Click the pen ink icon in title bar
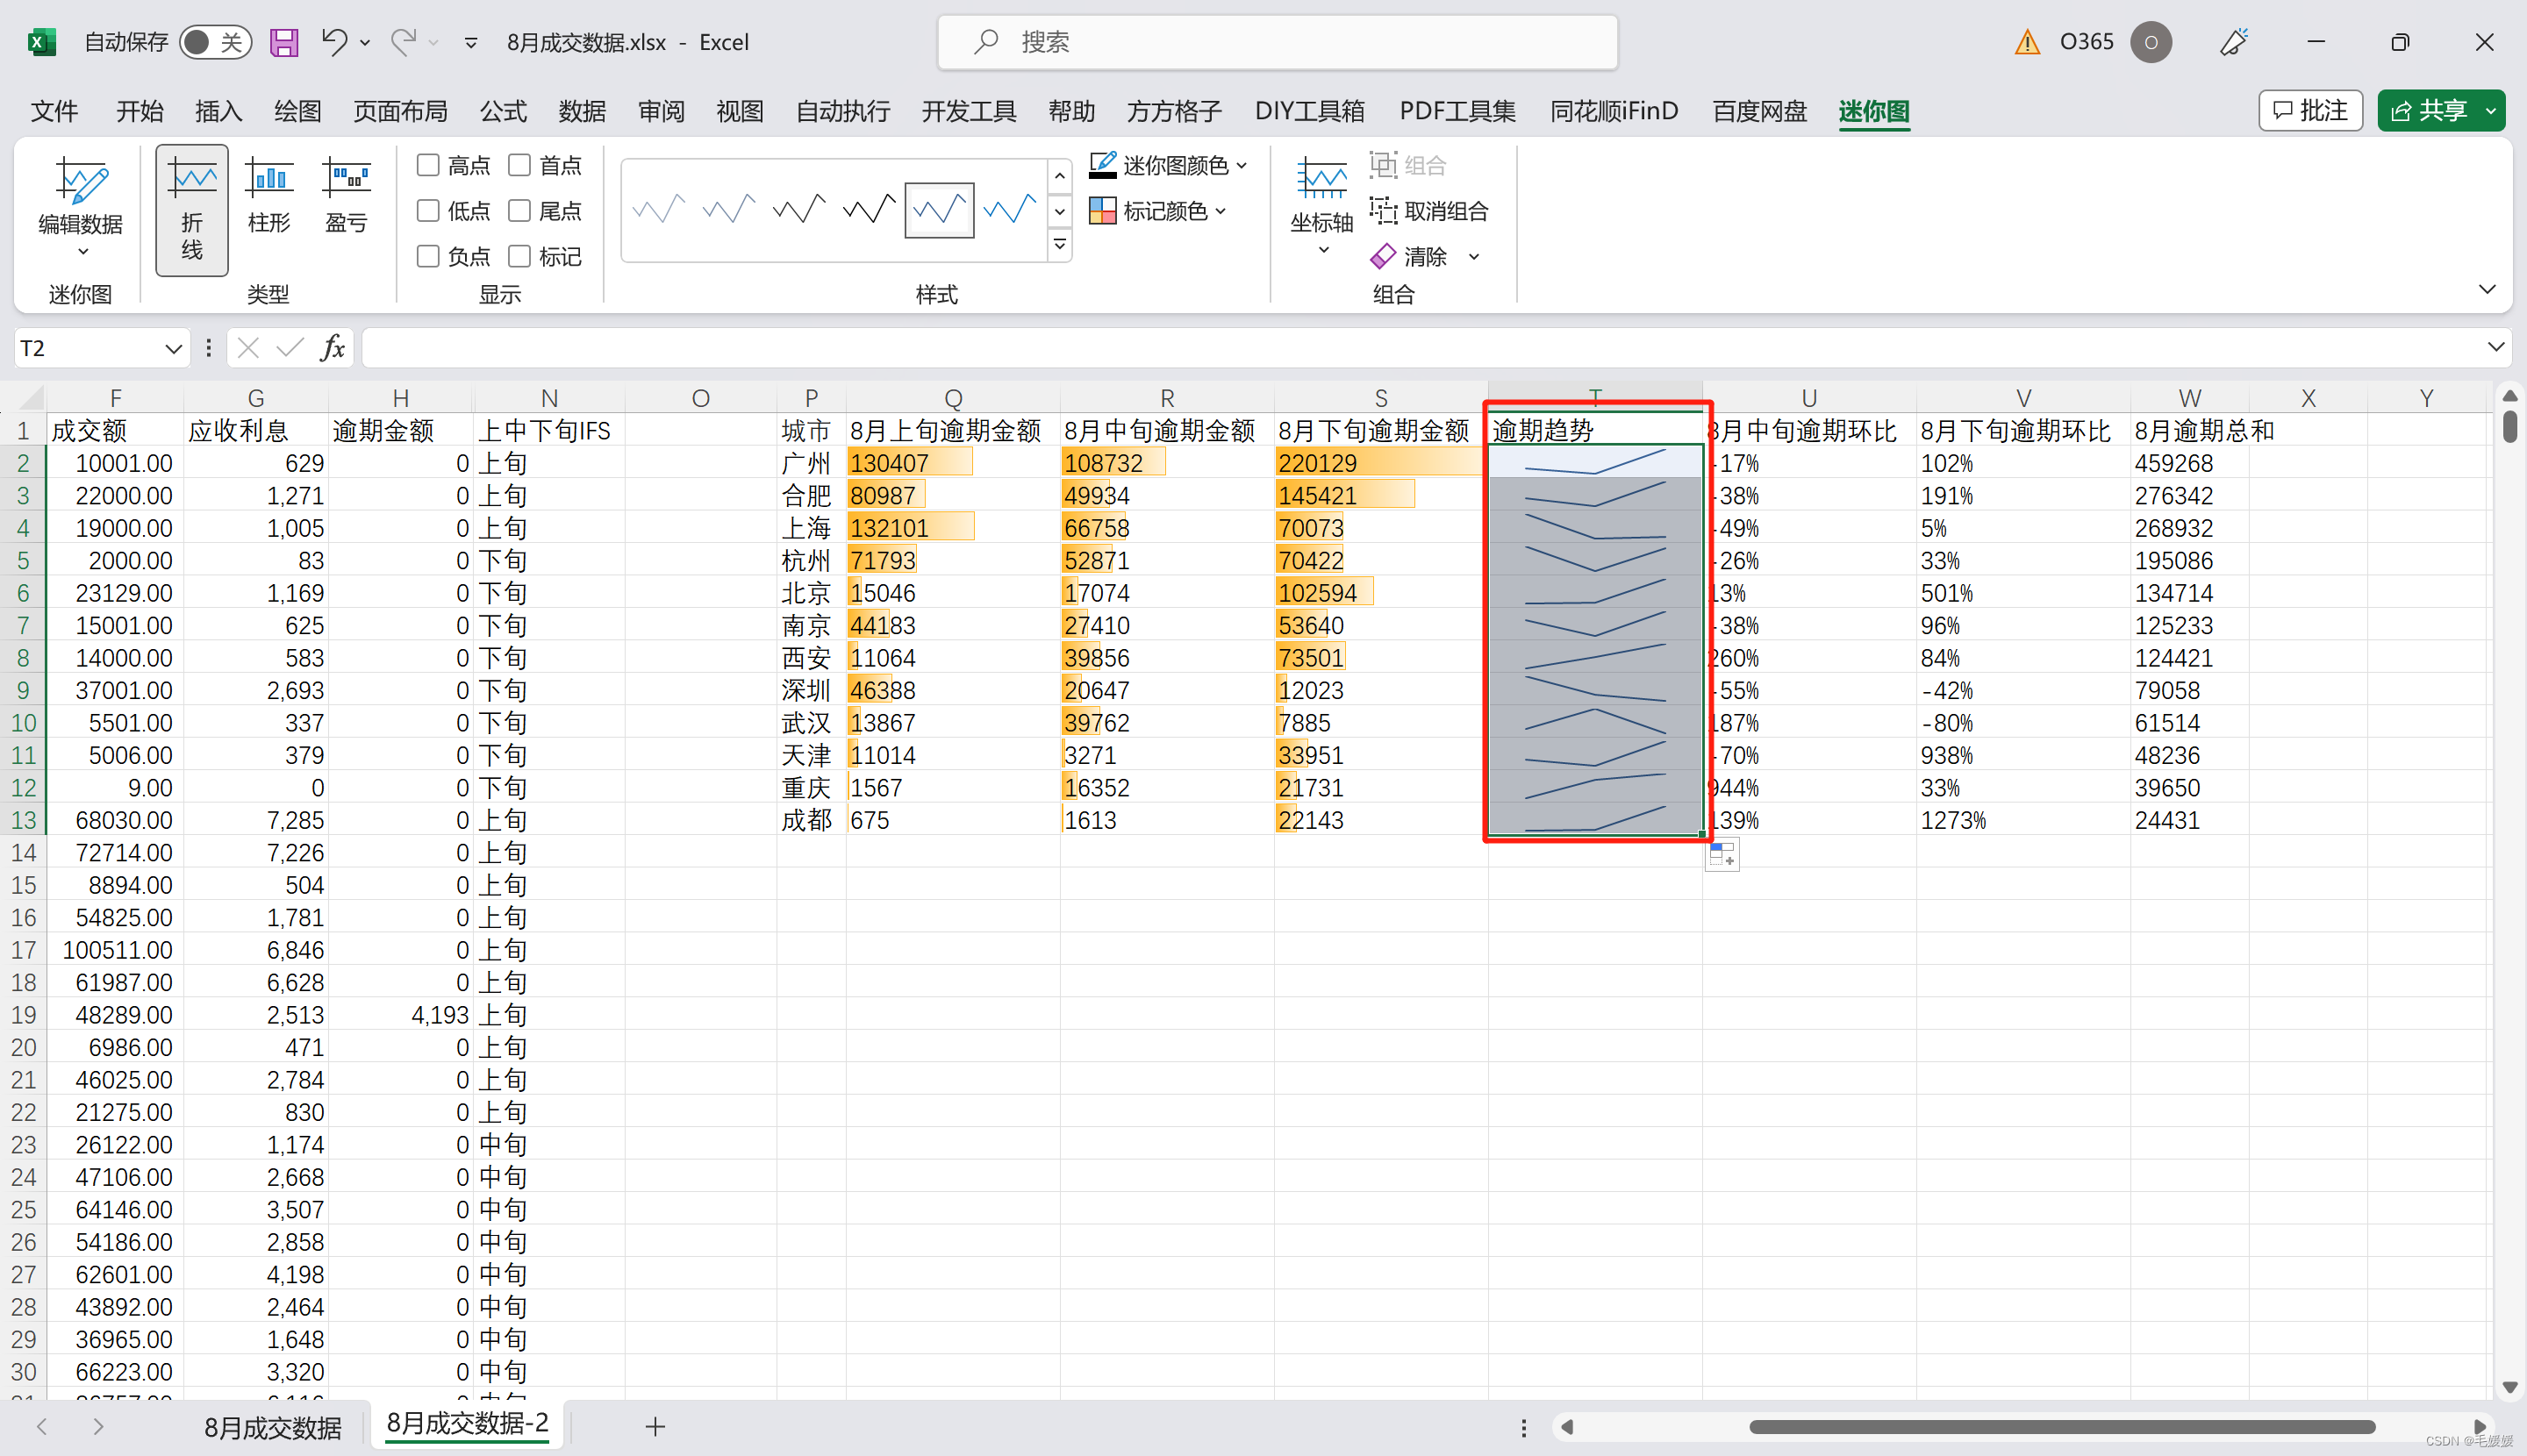This screenshot has height=1456, width=2527. [x=2234, y=42]
